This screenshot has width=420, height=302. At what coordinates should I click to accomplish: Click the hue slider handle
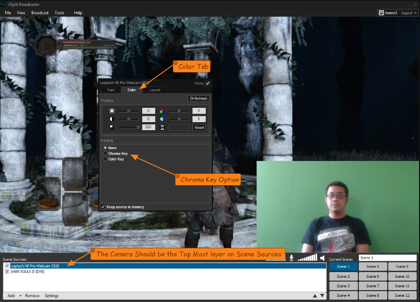[x=179, y=119]
